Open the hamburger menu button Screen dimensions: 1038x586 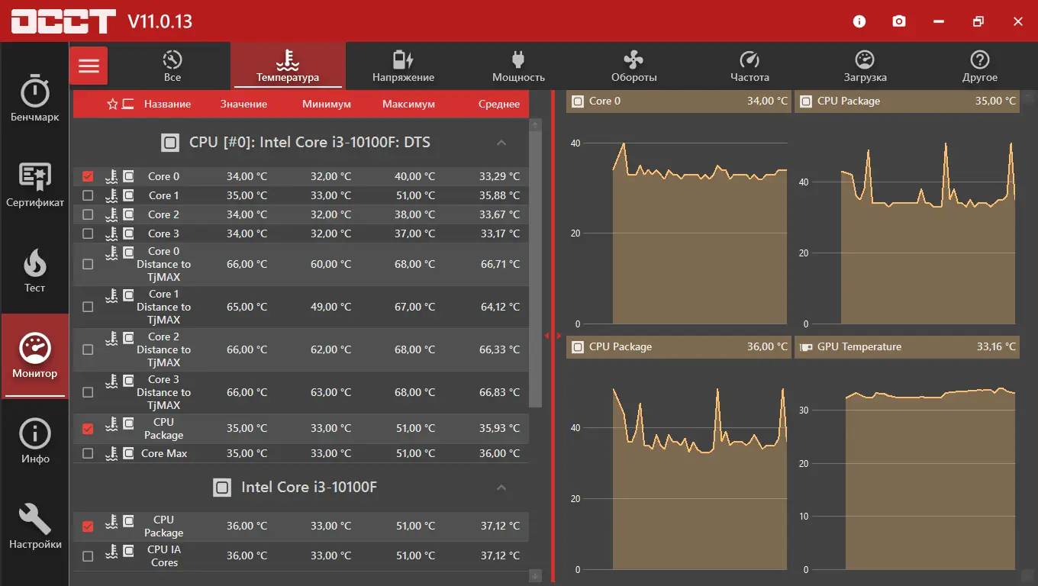point(89,66)
